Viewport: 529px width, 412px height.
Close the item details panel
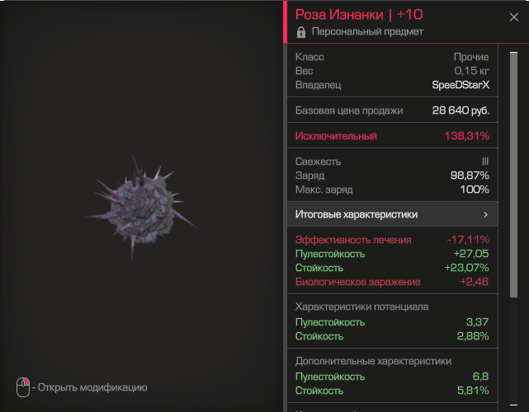coord(513,17)
